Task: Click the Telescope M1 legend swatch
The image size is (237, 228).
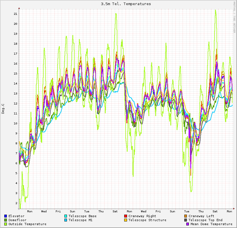Action: pyautogui.click(x=66, y=220)
